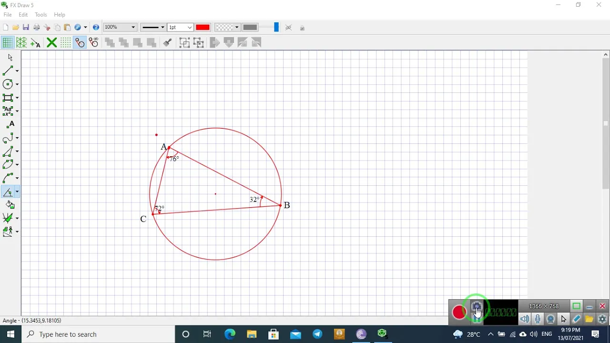Click the group objects icon
610x343 pixels.
pyautogui.click(x=184, y=43)
